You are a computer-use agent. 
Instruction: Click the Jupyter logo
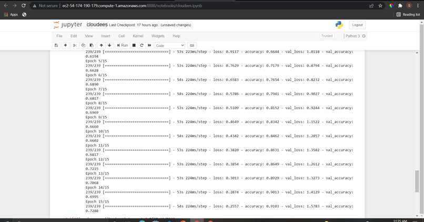(x=68, y=25)
